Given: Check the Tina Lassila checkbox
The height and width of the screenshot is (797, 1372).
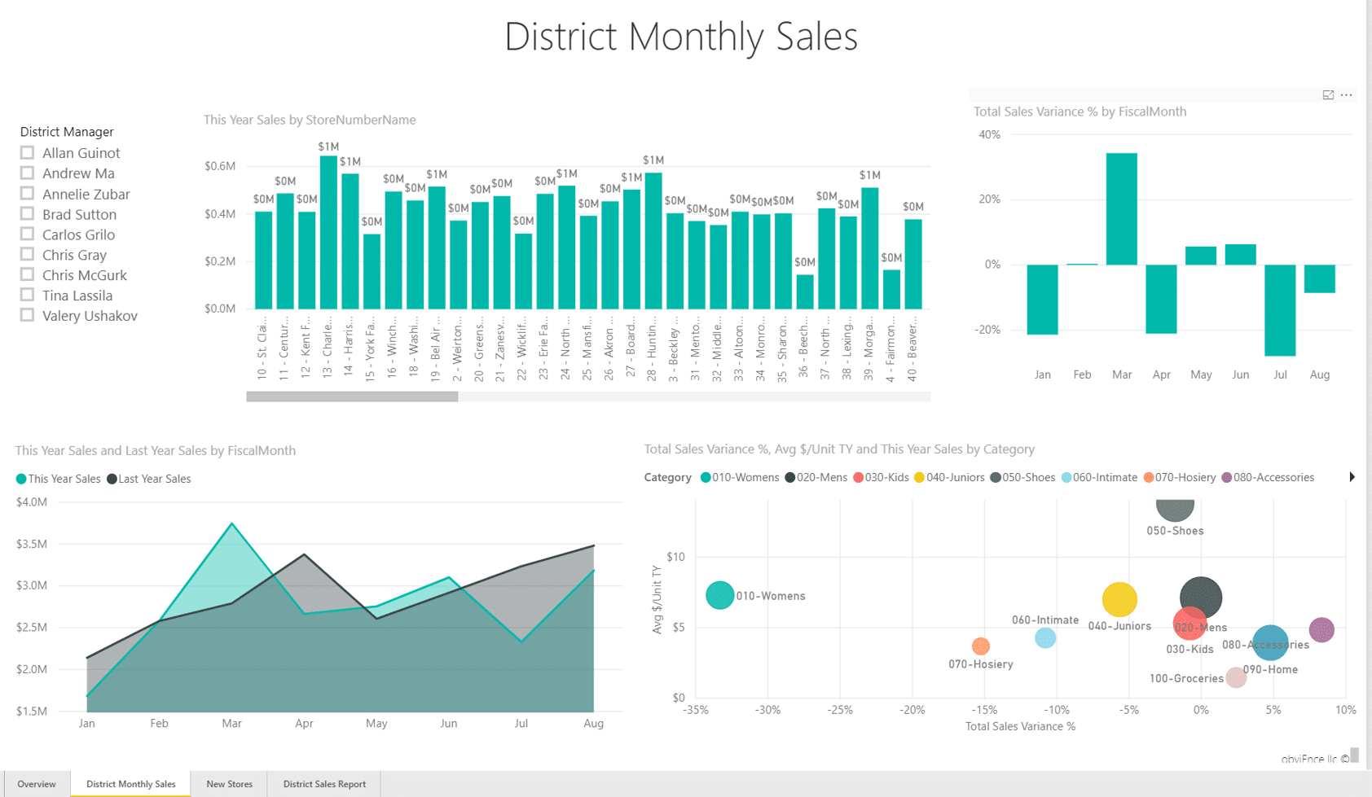Looking at the screenshot, I should coord(27,295).
